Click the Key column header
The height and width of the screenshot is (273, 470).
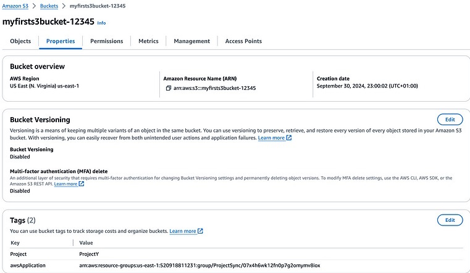(15, 243)
